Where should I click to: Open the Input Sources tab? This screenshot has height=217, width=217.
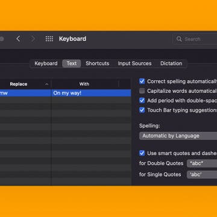(x=134, y=63)
